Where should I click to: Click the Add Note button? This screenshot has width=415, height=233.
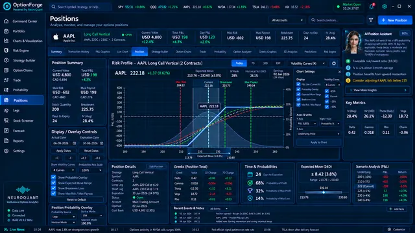397,209
